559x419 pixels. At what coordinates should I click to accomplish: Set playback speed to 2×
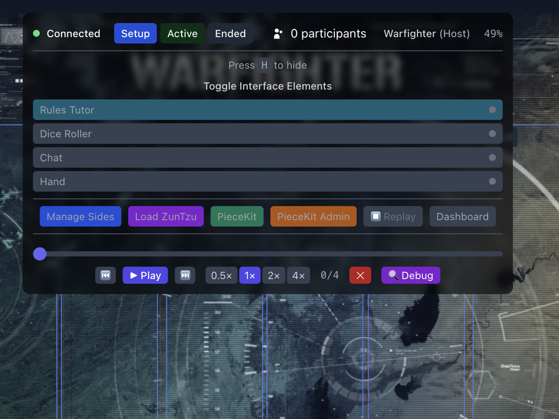[274, 275]
